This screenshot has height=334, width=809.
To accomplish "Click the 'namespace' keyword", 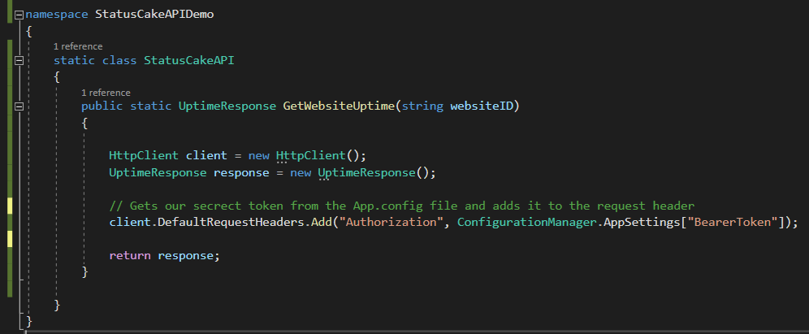I will (57, 15).
